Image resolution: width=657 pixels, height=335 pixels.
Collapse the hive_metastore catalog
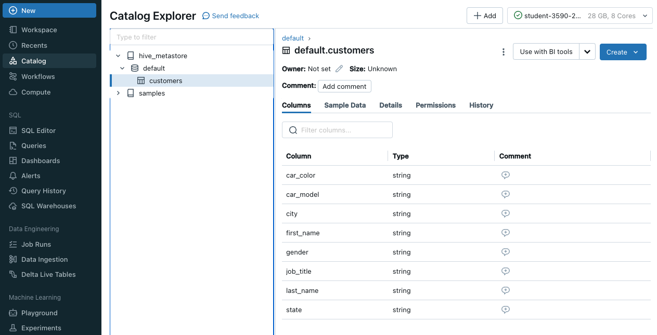[118, 56]
